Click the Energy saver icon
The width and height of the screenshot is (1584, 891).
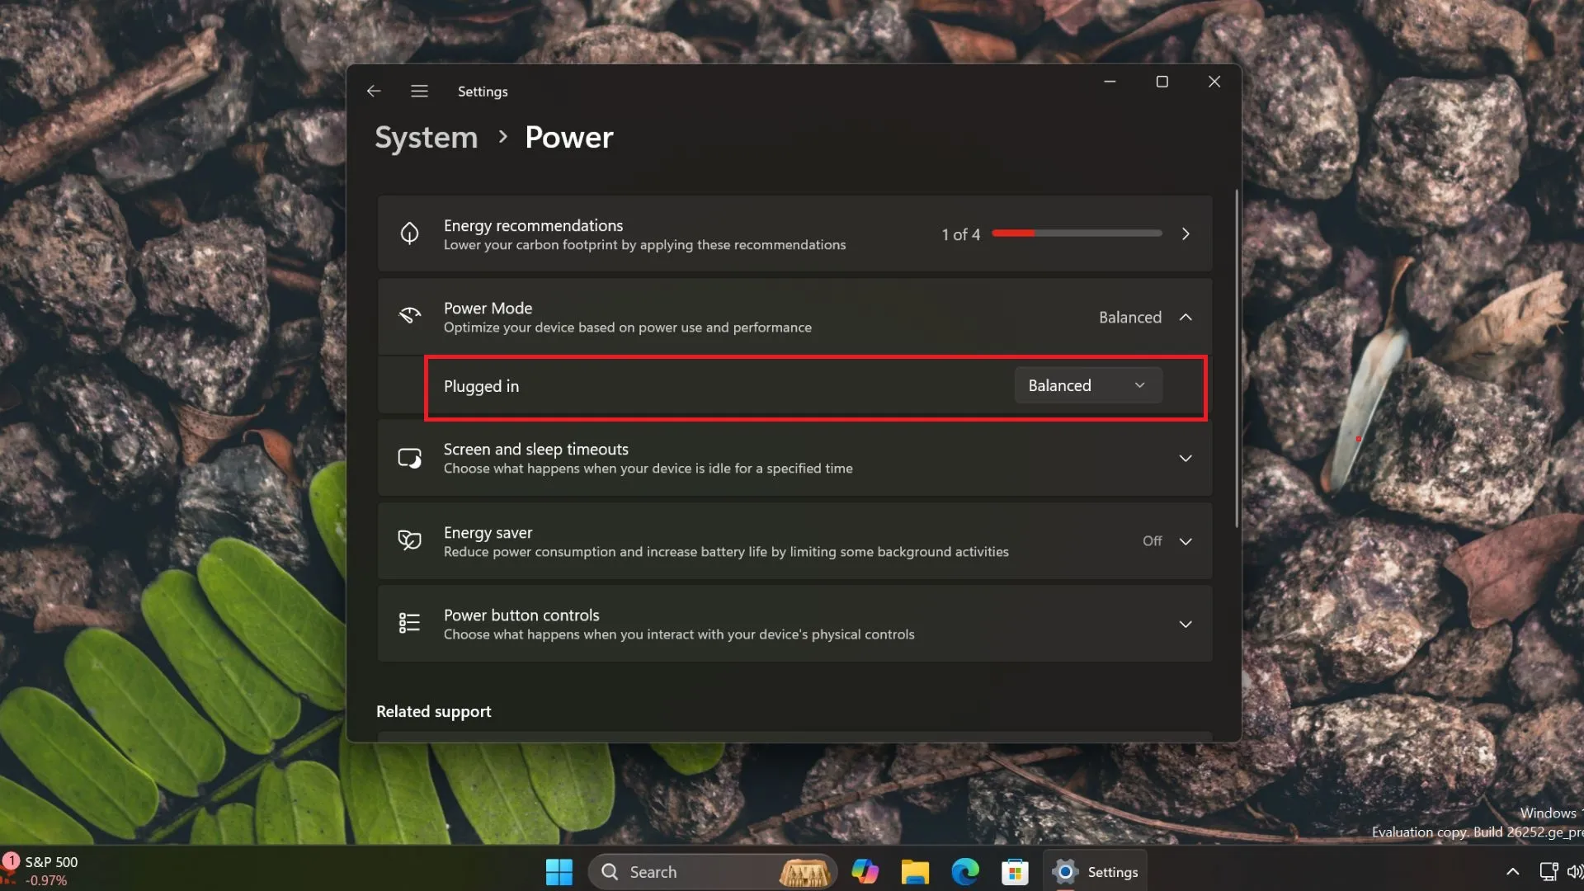click(x=408, y=540)
